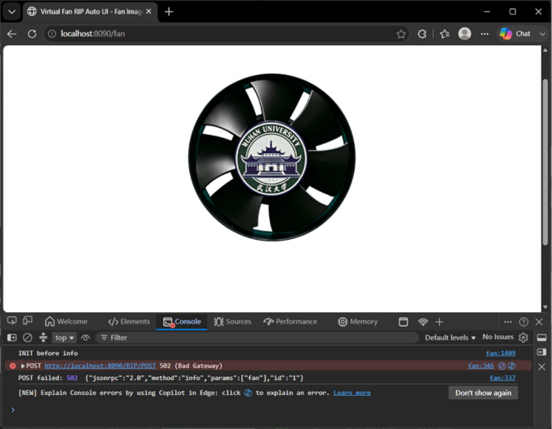
Task: Maximize the browser window
Action: coord(513,12)
